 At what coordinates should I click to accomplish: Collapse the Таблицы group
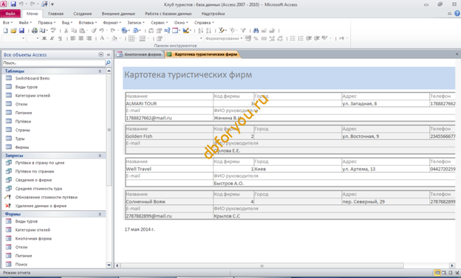pos(100,72)
